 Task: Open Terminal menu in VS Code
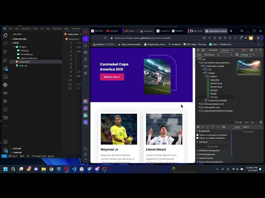(x=57, y=28)
